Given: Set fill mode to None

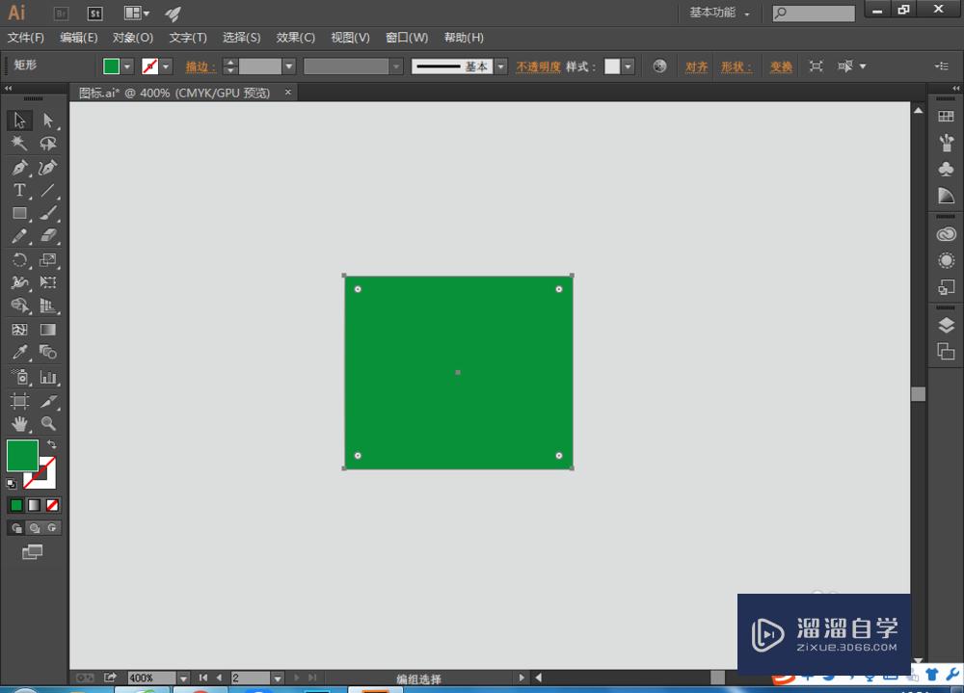Looking at the screenshot, I should pos(53,505).
